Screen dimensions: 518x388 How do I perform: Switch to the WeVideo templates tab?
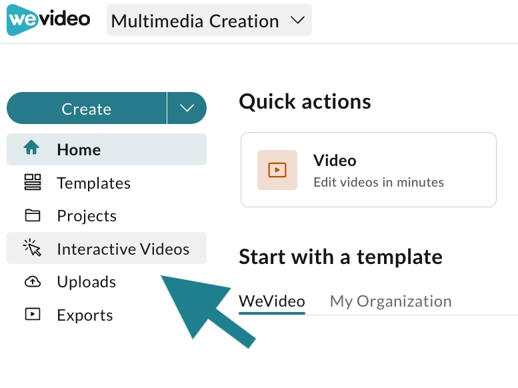(x=272, y=301)
